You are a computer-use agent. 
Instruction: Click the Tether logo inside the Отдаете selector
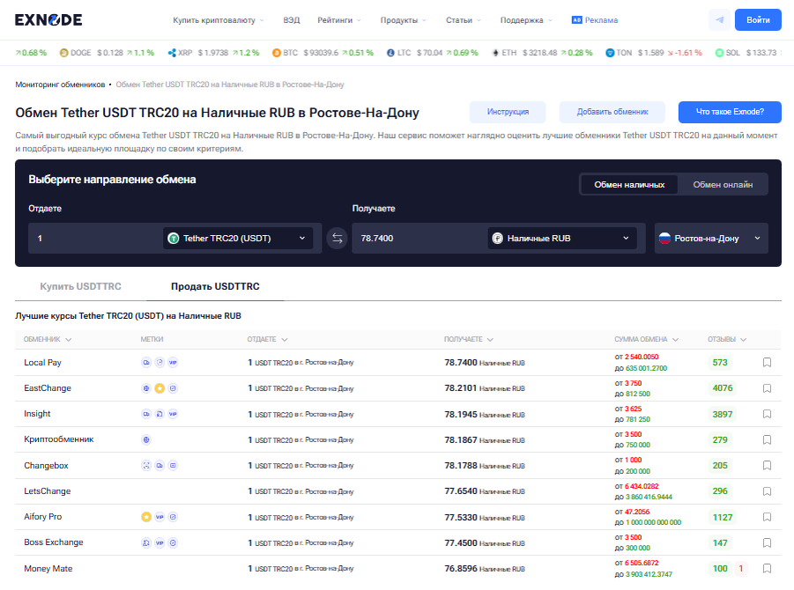tap(172, 238)
